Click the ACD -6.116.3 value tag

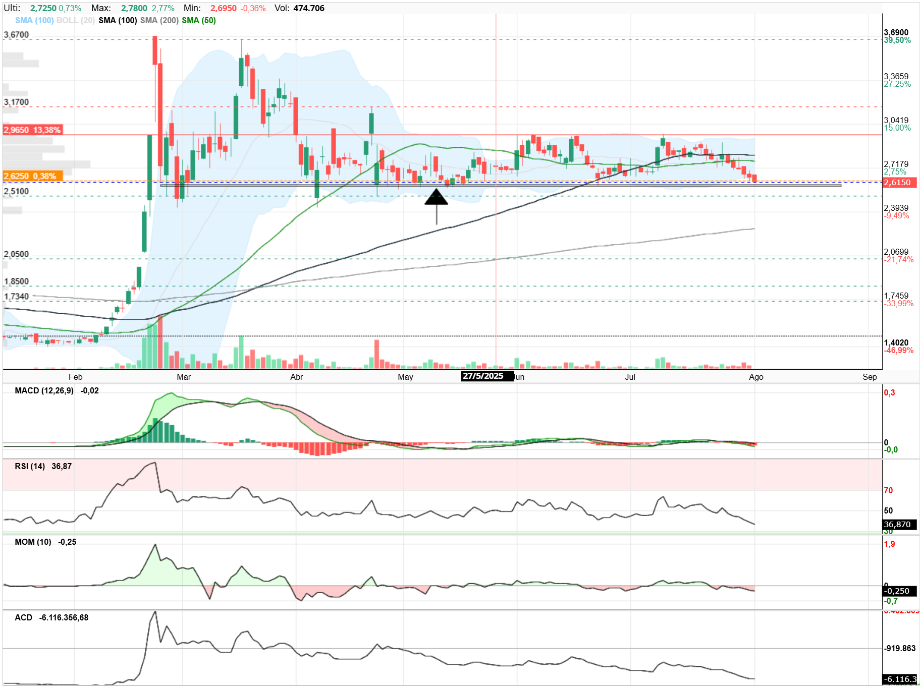tap(900, 679)
